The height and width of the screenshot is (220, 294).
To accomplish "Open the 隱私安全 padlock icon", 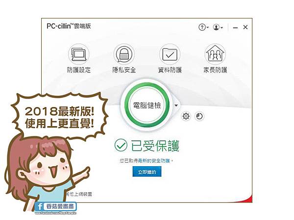I will click(124, 54).
